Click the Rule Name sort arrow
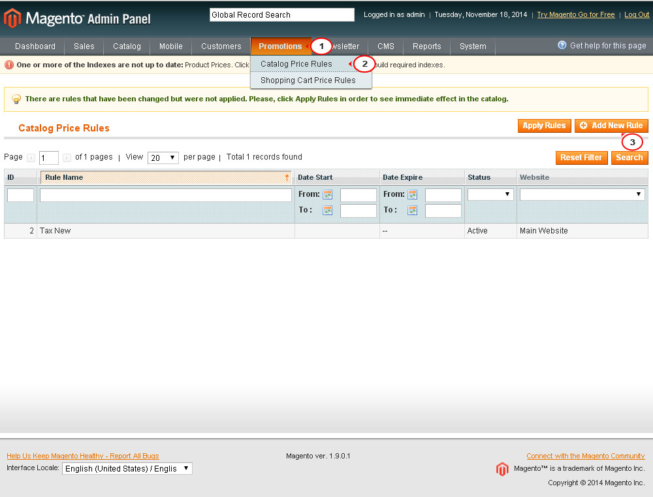The height and width of the screenshot is (497, 653). 287,177
